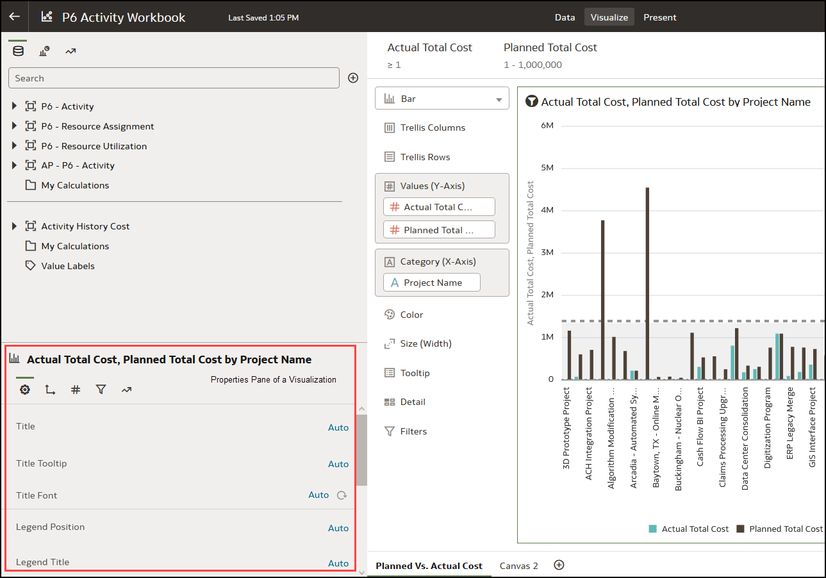Open the Title Tooltip Auto value
This screenshot has height=578, width=826.
point(338,464)
